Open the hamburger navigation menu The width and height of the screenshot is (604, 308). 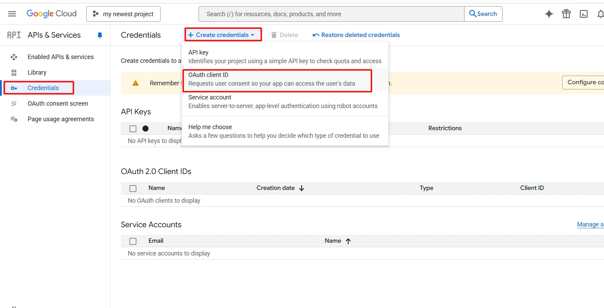coord(12,14)
